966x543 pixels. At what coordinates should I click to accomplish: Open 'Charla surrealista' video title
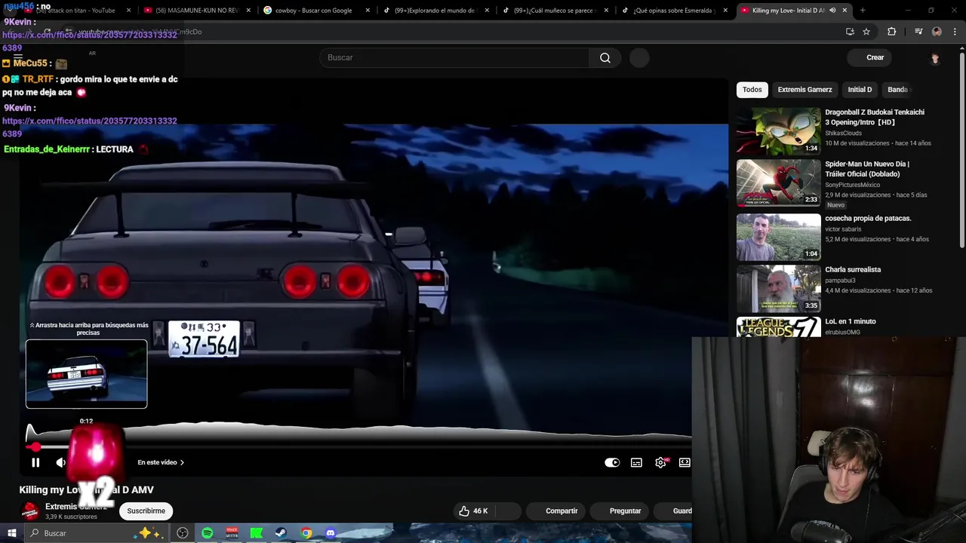pos(853,269)
